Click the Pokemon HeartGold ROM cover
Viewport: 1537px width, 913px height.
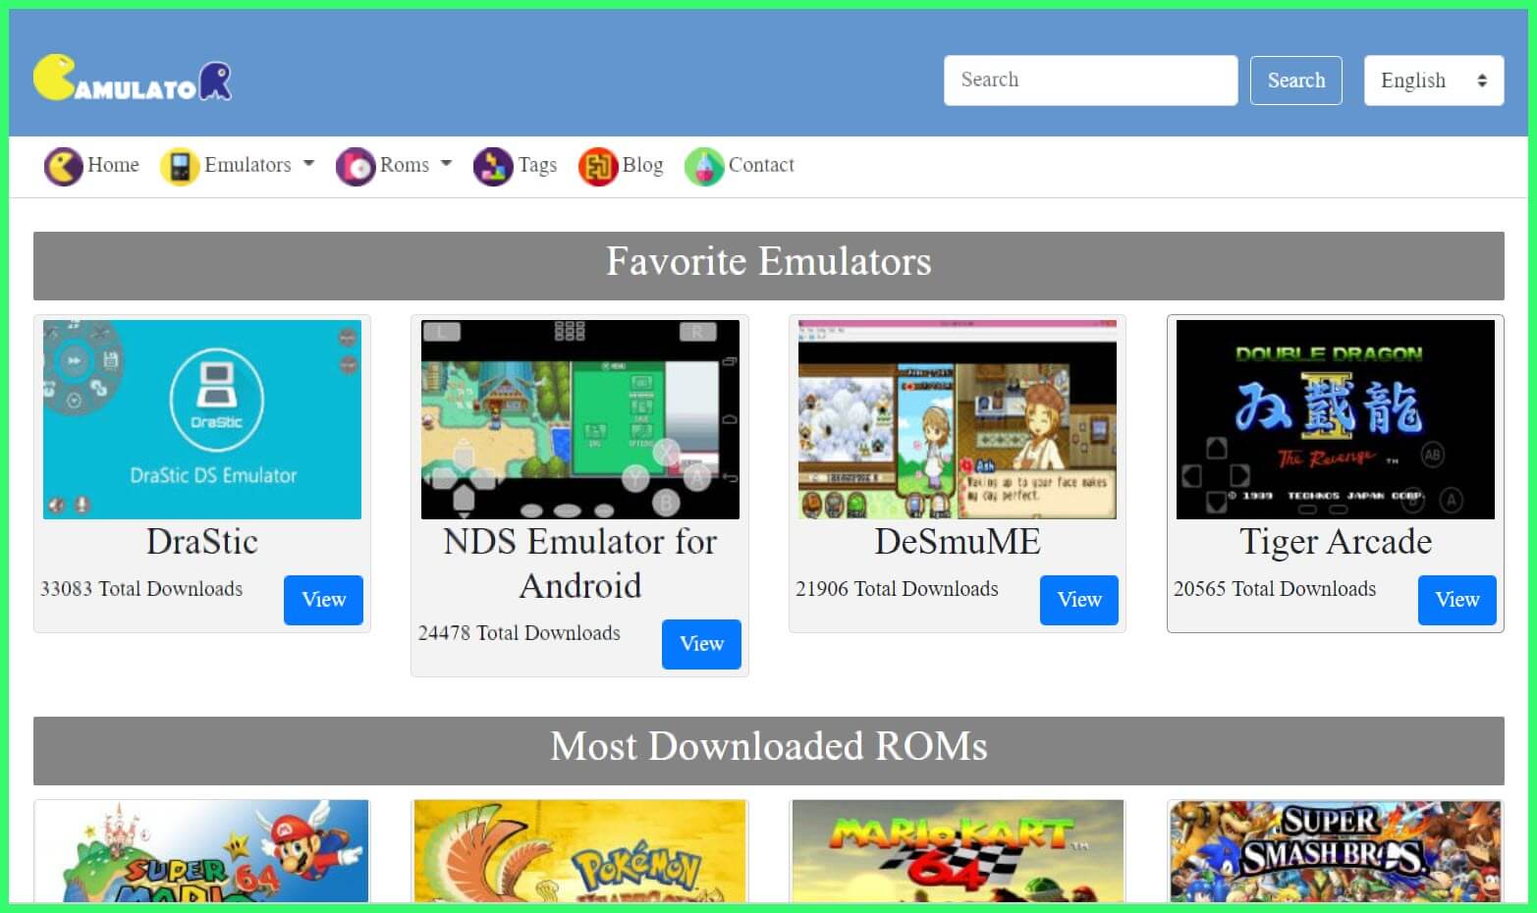click(x=579, y=851)
